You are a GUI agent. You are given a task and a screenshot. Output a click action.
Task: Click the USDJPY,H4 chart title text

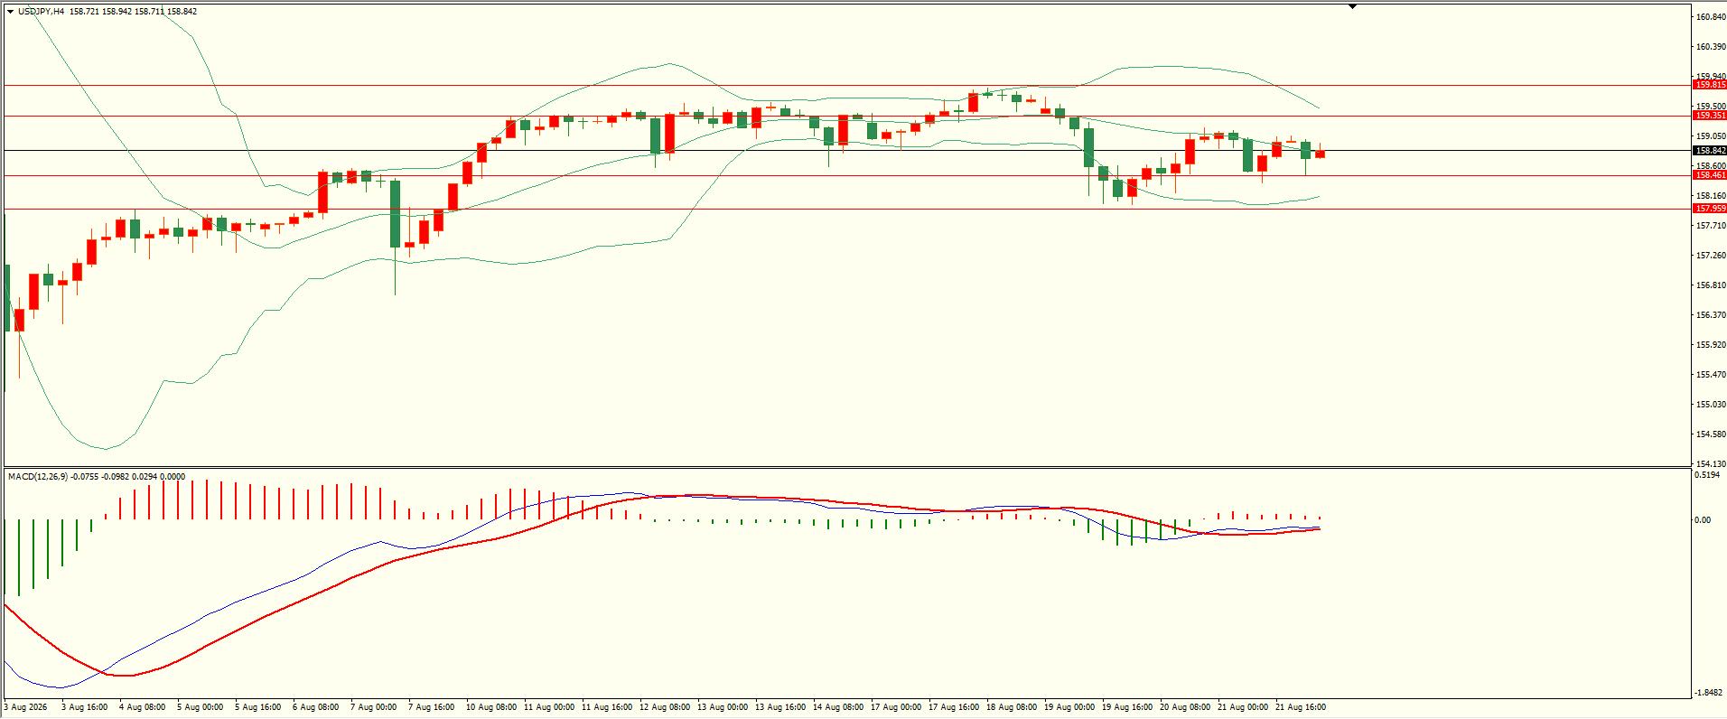[42, 12]
